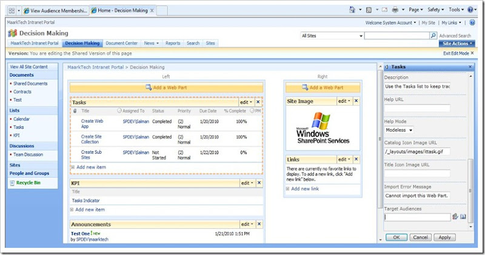Image resolution: width=485 pixels, height=255 pixels.
Task: Click the browser Home icon
Action: click(x=353, y=10)
